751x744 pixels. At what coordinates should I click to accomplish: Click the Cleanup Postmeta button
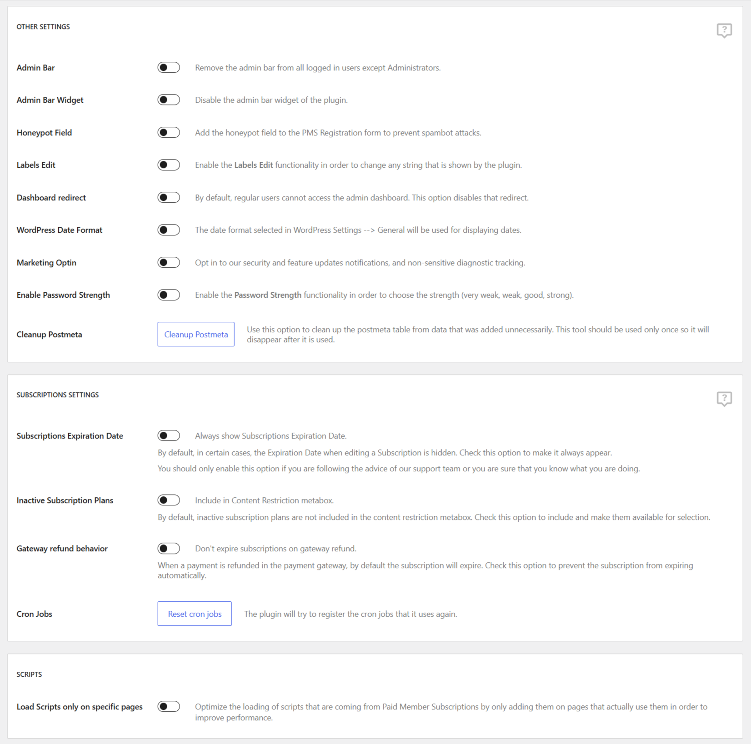[195, 334]
